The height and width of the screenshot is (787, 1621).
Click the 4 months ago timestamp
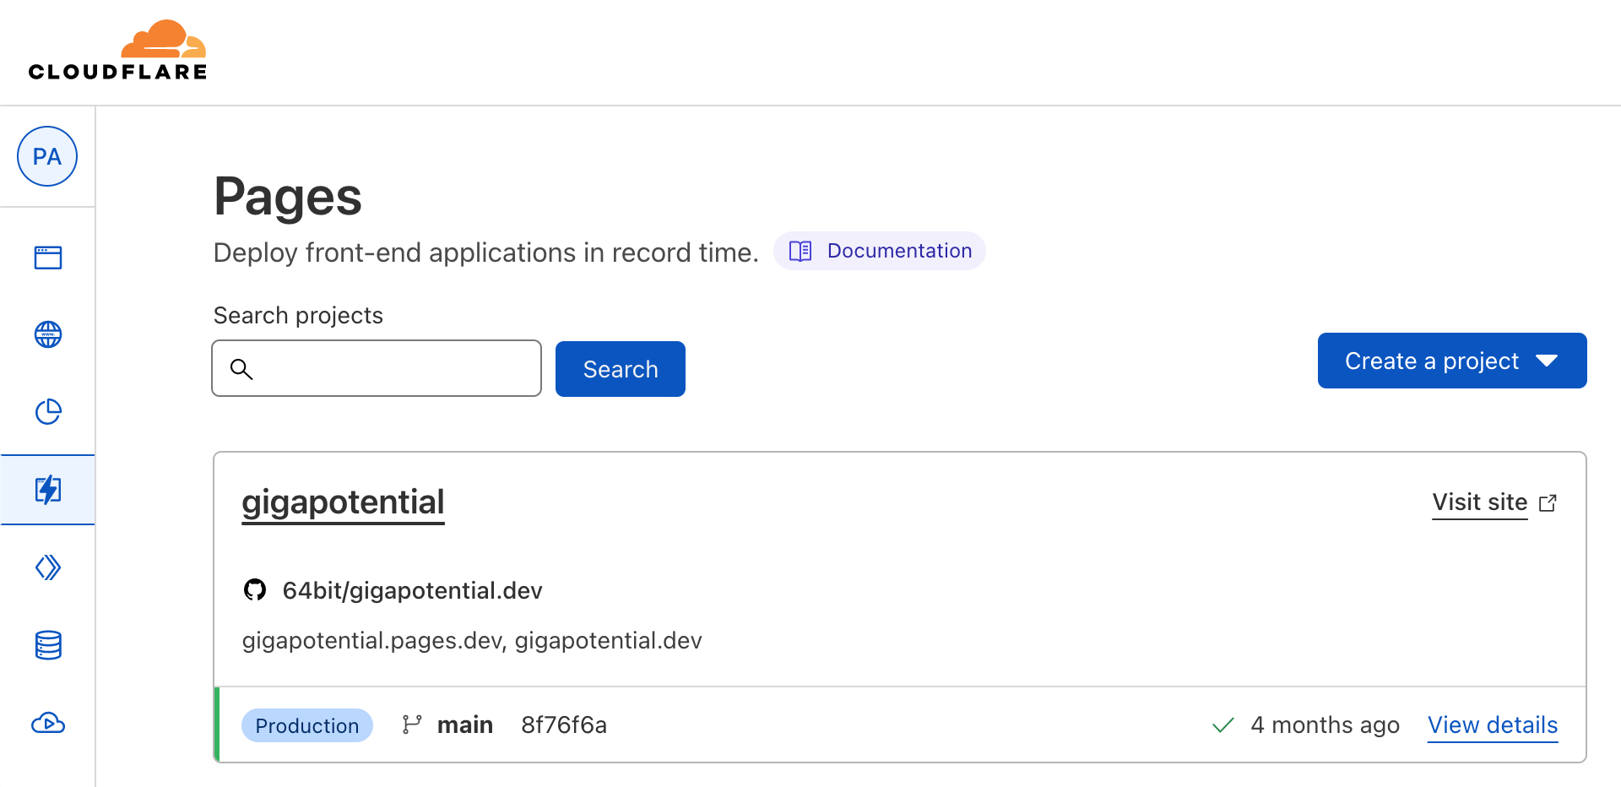coord(1326,725)
